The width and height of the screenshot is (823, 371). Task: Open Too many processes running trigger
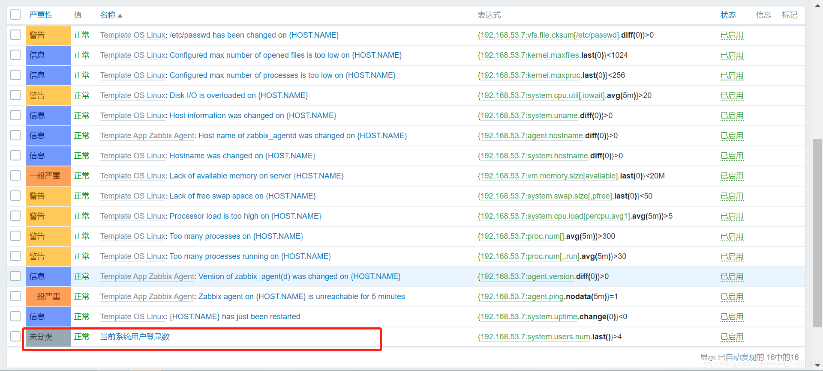pyautogui.click(x=250, y=256)
